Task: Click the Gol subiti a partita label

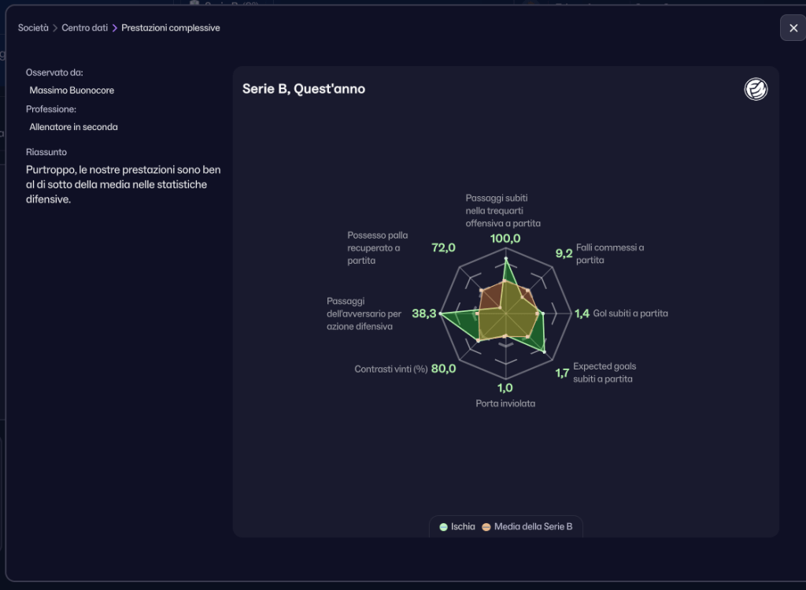Action: [x=630, y=314]
